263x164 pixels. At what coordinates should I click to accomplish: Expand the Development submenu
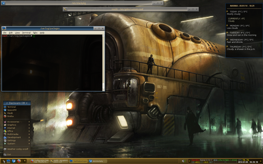[x=17, y=137]
